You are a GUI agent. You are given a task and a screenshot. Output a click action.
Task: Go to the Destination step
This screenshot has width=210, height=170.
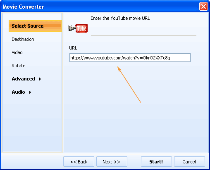pyautogui.click(x=23, y=39)
